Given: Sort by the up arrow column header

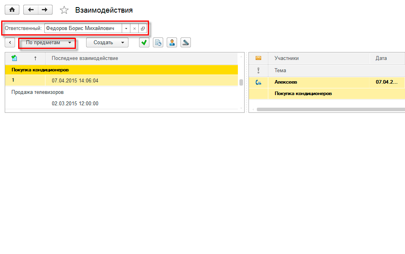Looking at the screenshot, I should click(x=36, y=58).
